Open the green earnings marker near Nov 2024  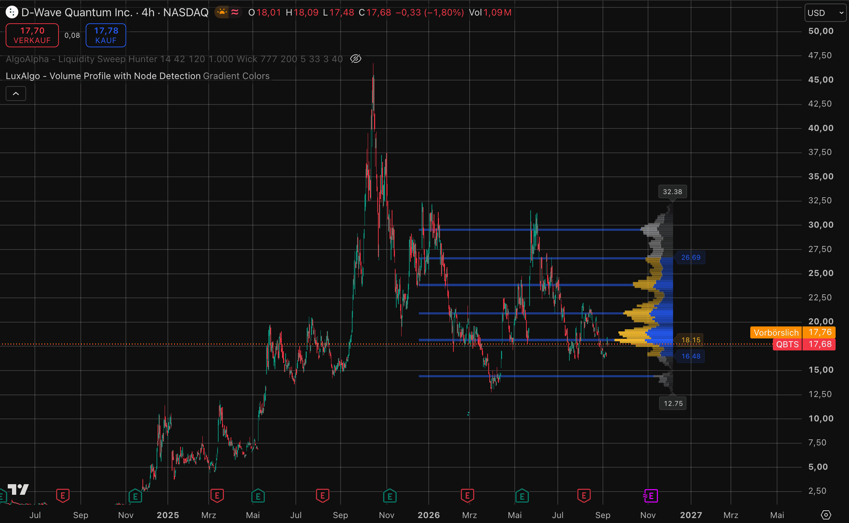pos(135,496)
